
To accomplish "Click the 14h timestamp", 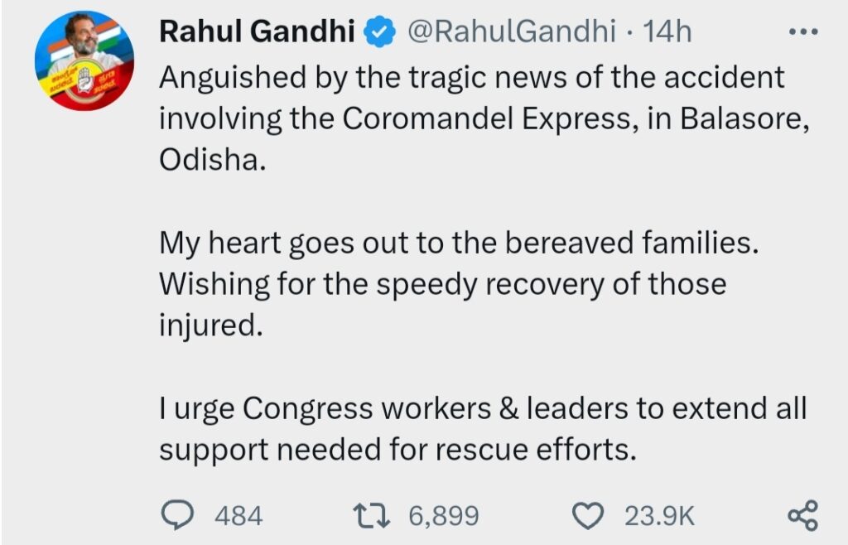I will 667,31.
